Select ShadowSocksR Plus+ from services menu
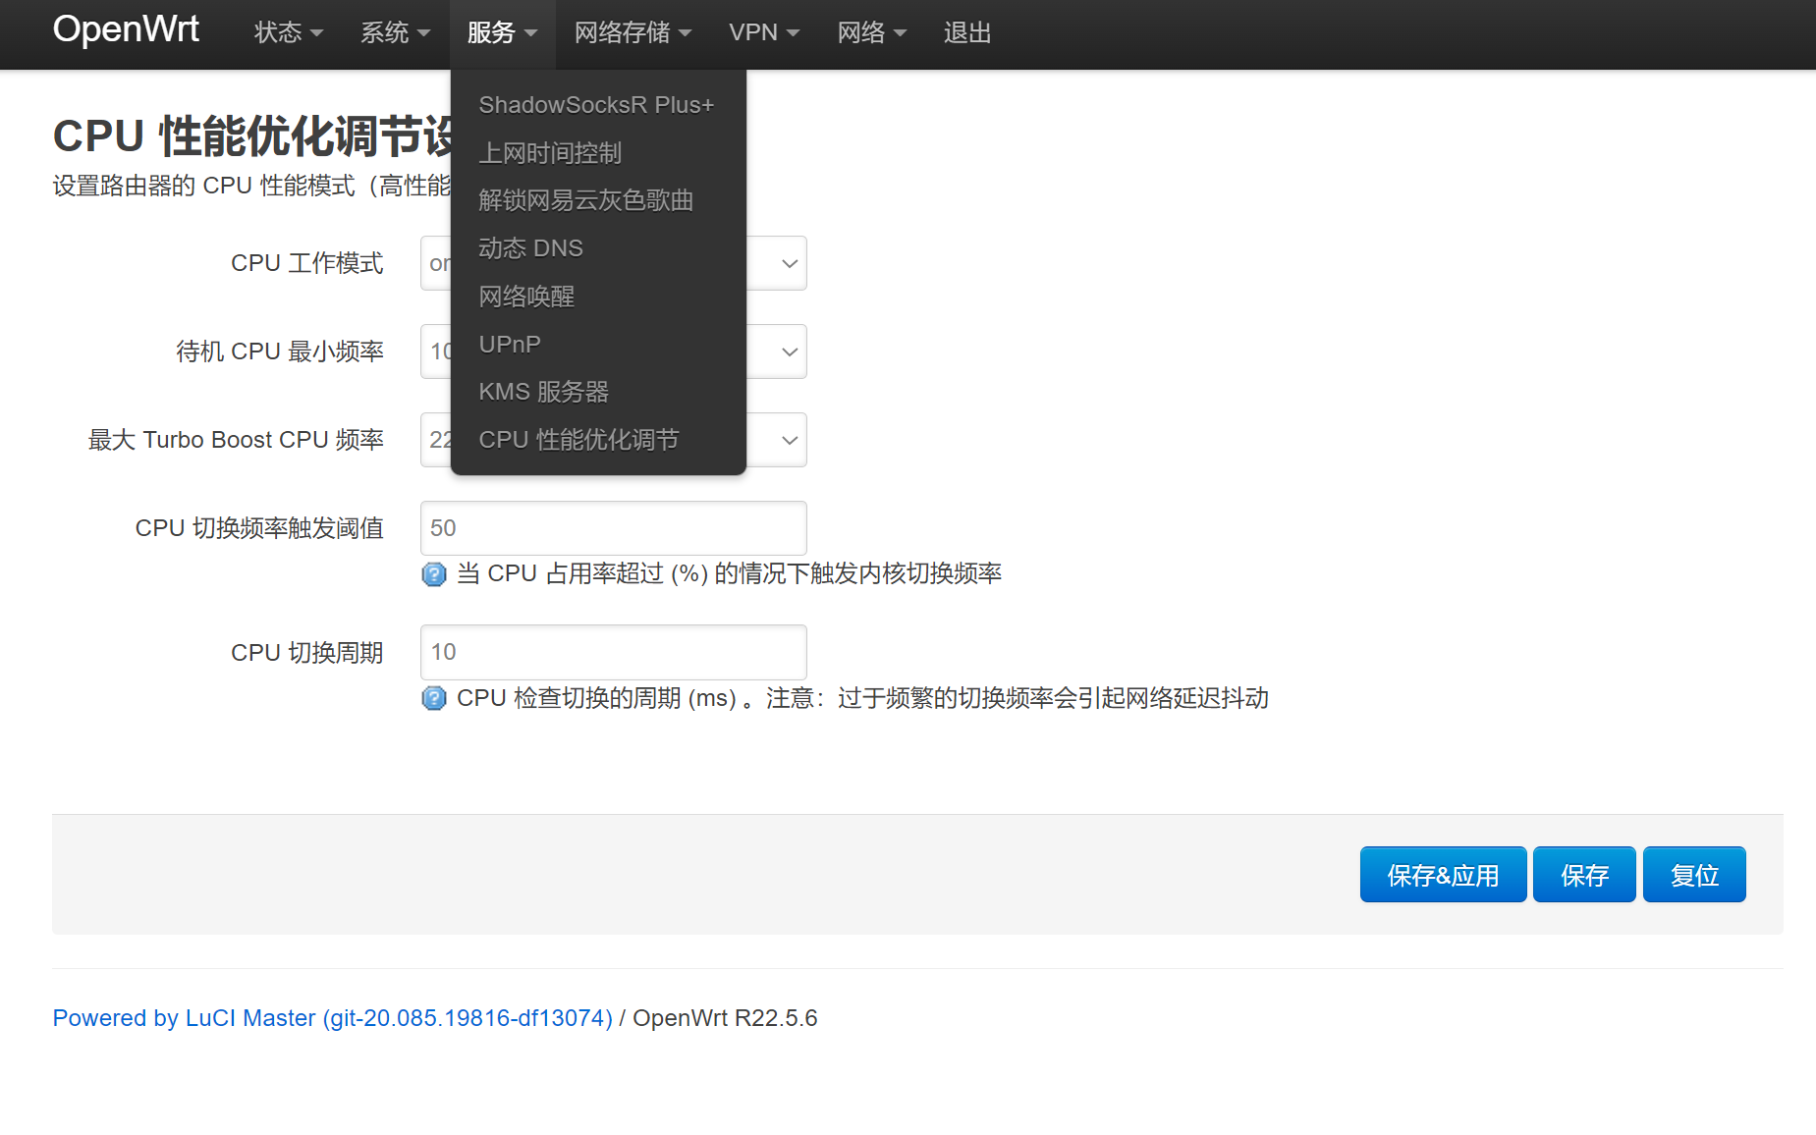The width and height of the screenshot is (1816, 1135). click(595, 105)
